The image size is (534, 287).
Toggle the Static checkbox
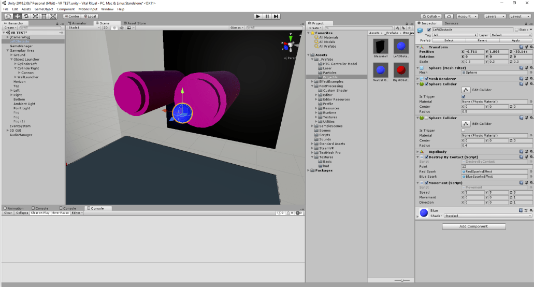pyautogui.click(x=517, y=30)
